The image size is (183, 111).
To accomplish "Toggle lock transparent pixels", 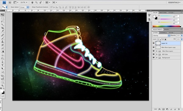I will pyautogui.click(x=158, y=39).
